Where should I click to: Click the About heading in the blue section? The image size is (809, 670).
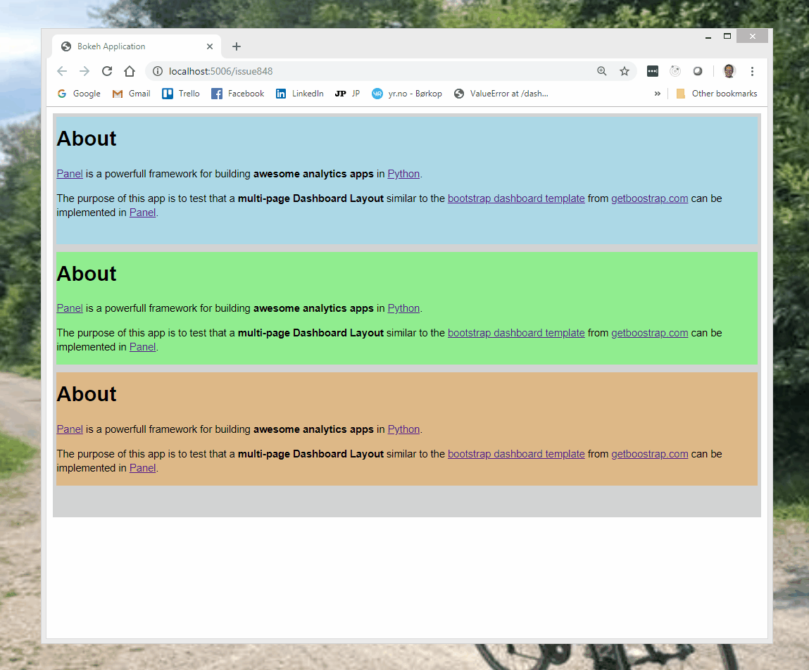pos(87,139)
